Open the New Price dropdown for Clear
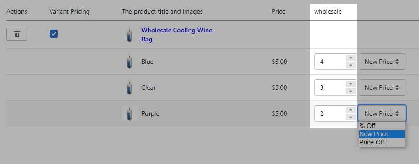Screen dimensions: 419x164 coord(382,87)
